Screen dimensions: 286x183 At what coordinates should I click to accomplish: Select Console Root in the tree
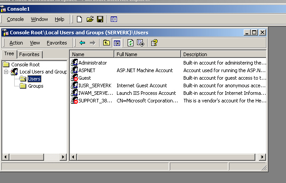(25, 65)
